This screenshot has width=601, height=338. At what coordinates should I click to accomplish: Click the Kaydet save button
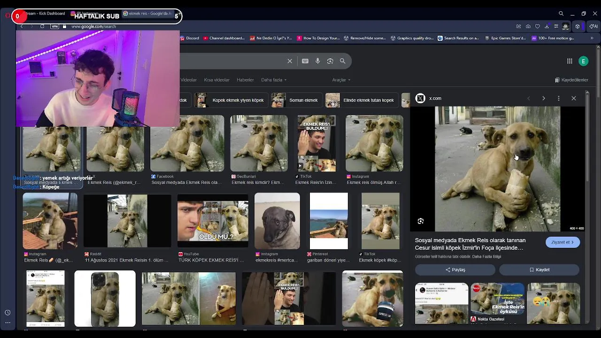(x=539, y=270)
